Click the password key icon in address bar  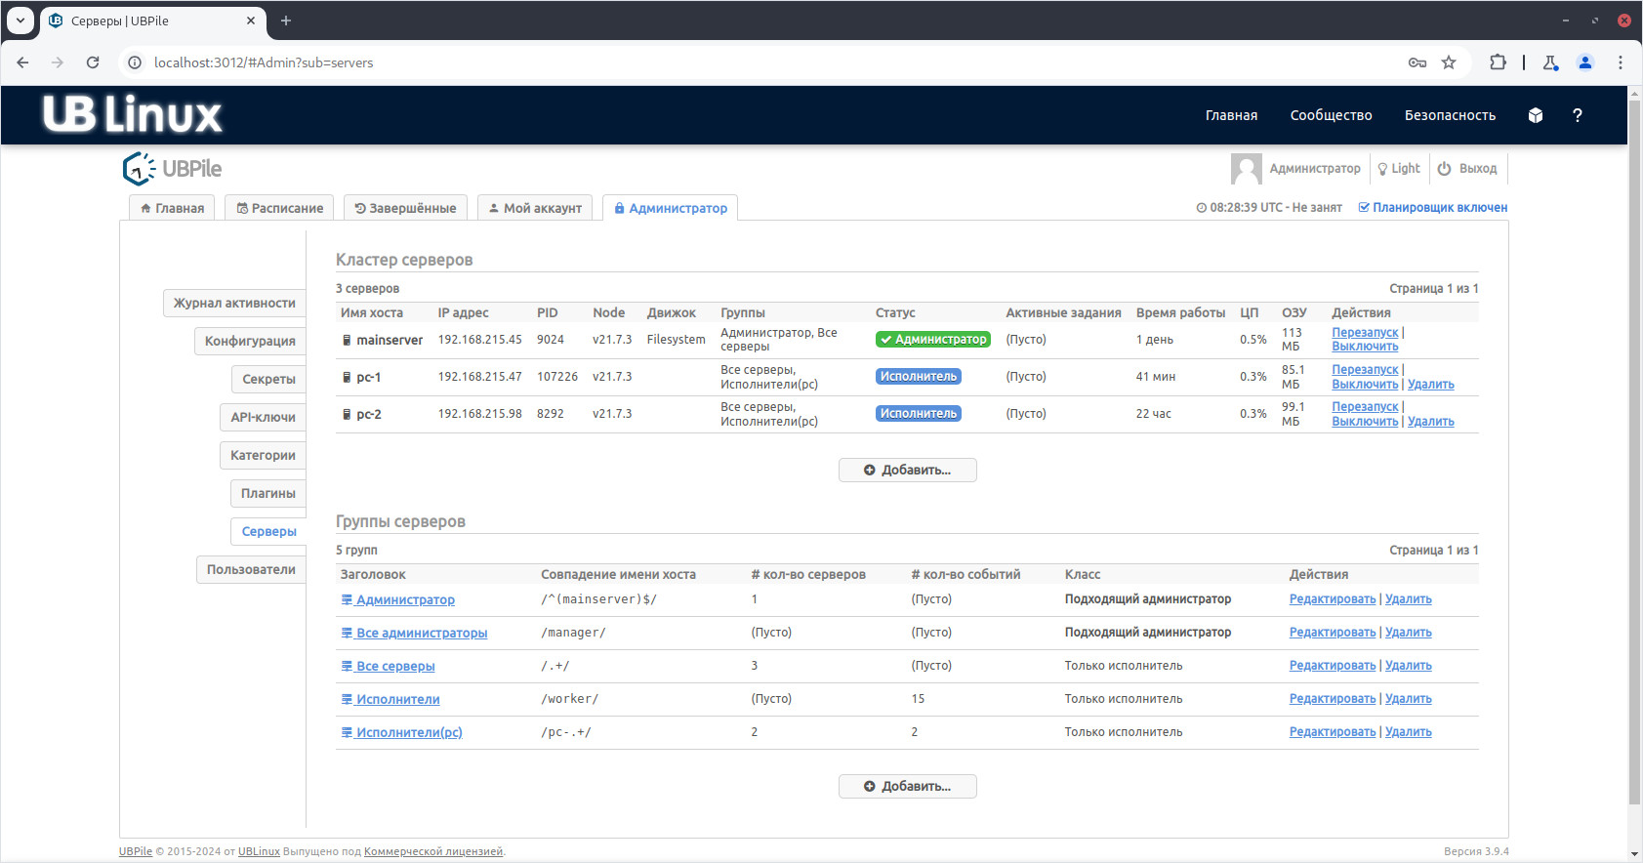[x=1417, y=62]
